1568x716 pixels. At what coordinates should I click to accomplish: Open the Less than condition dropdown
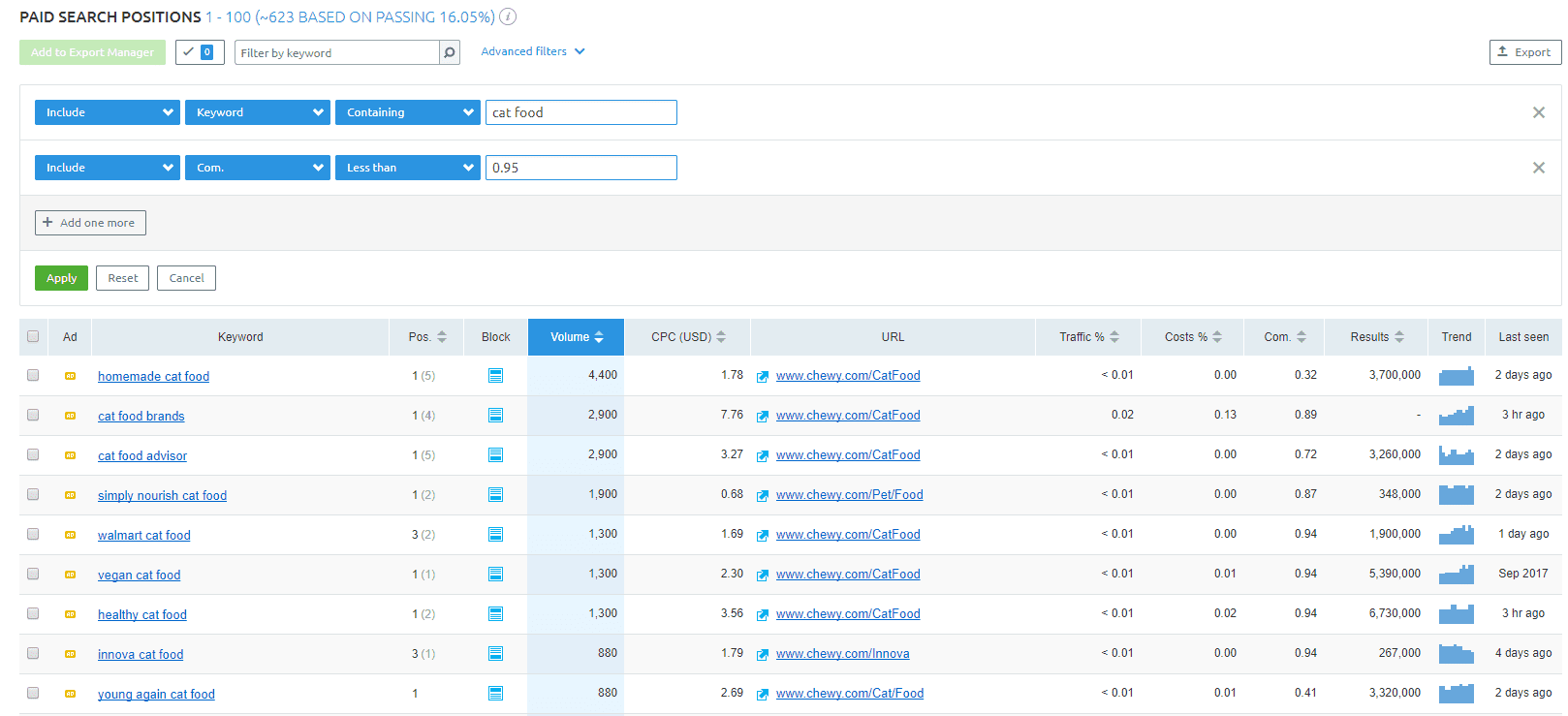[408, 168]
